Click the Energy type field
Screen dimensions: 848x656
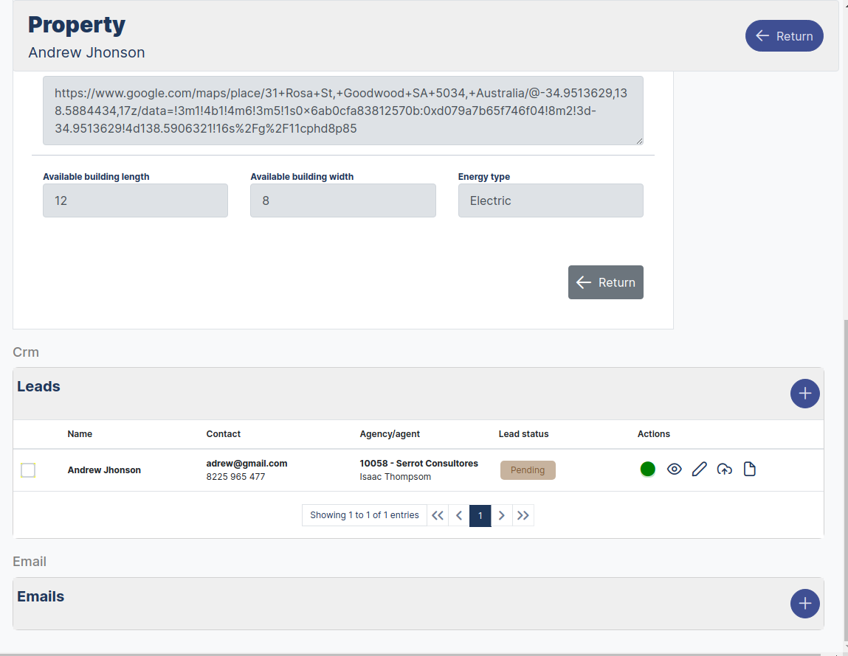(550, 200)
